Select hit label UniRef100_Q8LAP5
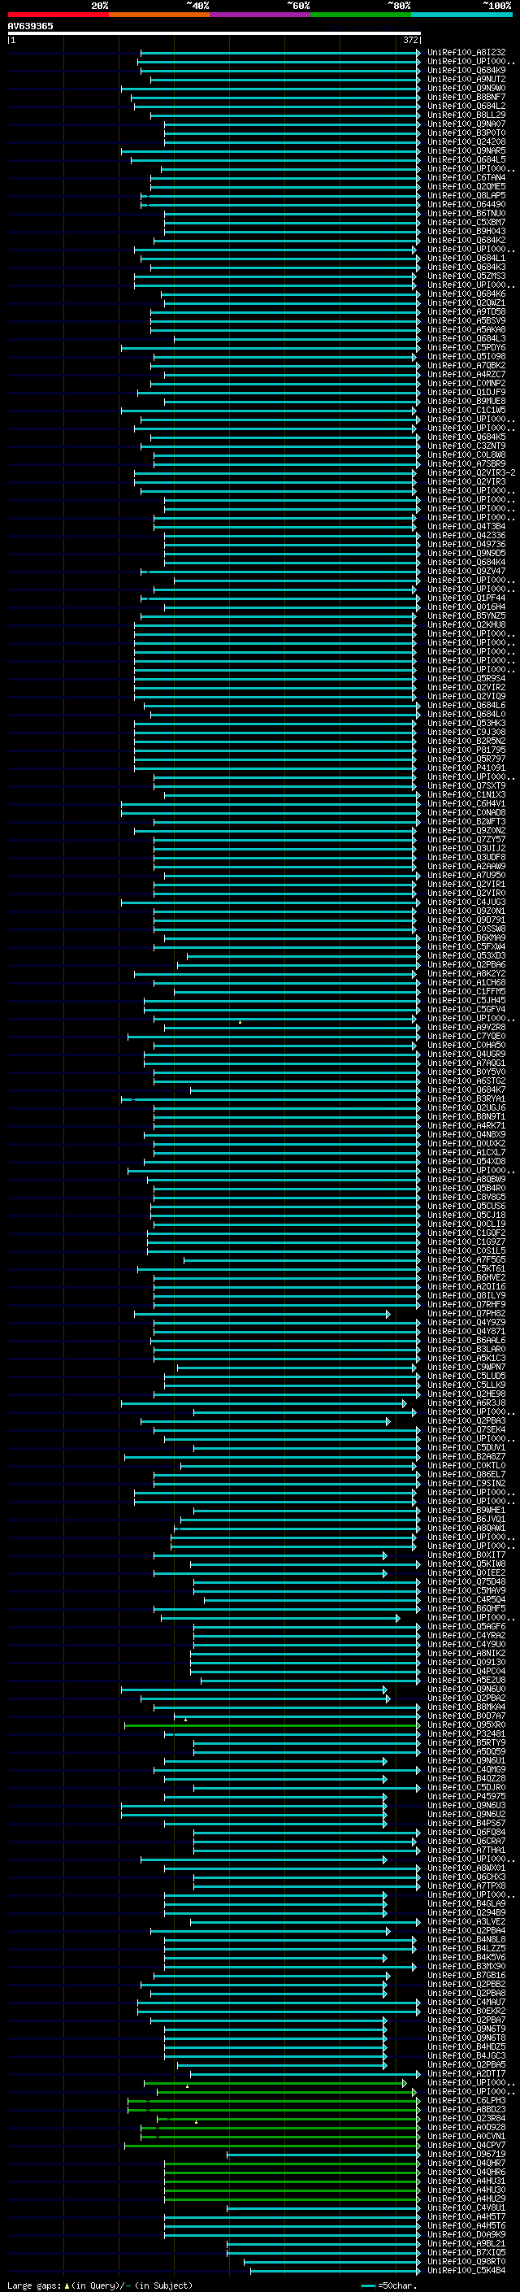This screenshot has height=2292, width=520. coord(466,196)
